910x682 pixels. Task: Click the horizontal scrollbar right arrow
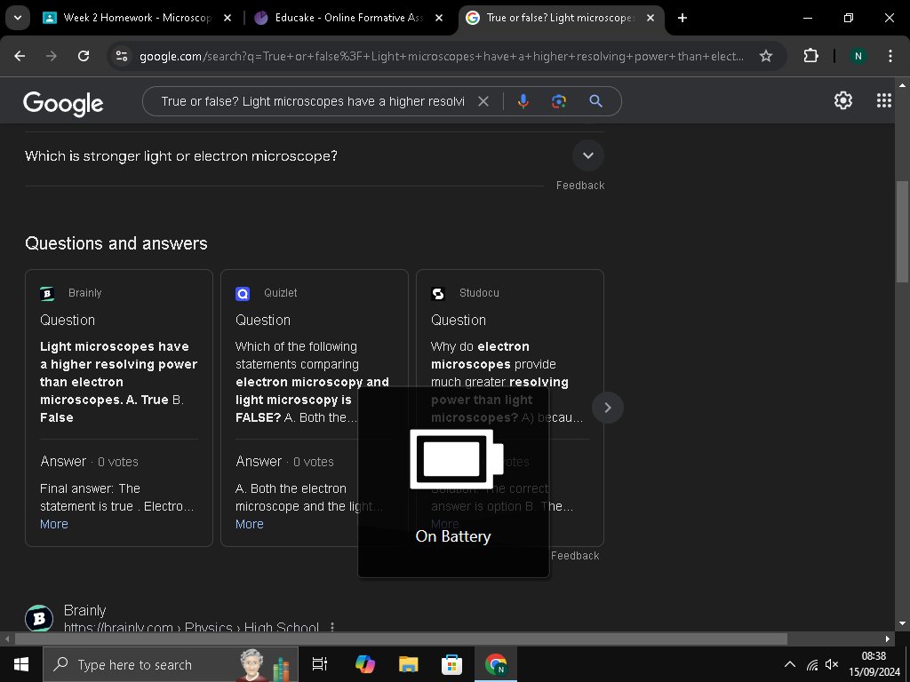(x=888, y=638)
